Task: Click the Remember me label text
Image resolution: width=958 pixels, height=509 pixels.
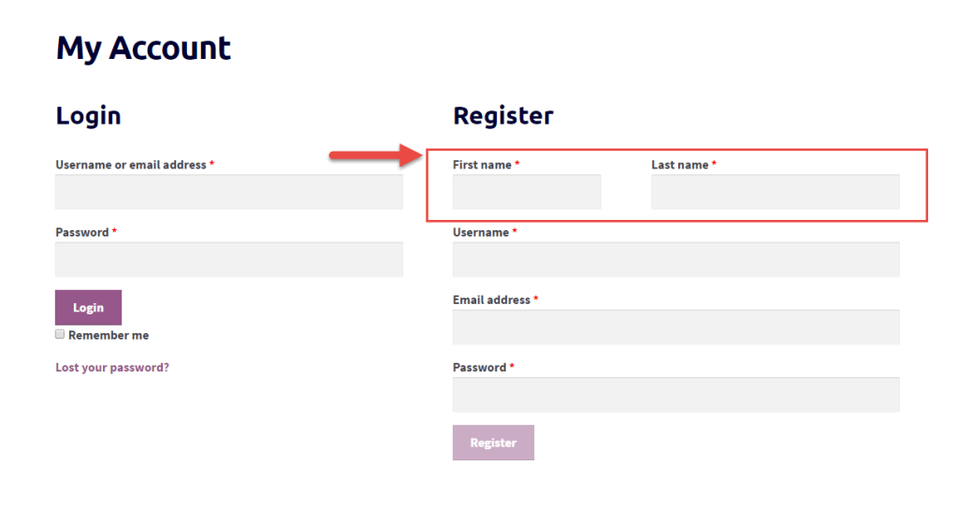Action: click(109, 335)
